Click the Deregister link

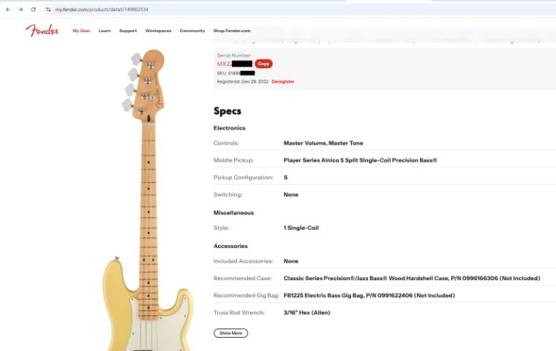pyautogui.click(x=283, y=82)
